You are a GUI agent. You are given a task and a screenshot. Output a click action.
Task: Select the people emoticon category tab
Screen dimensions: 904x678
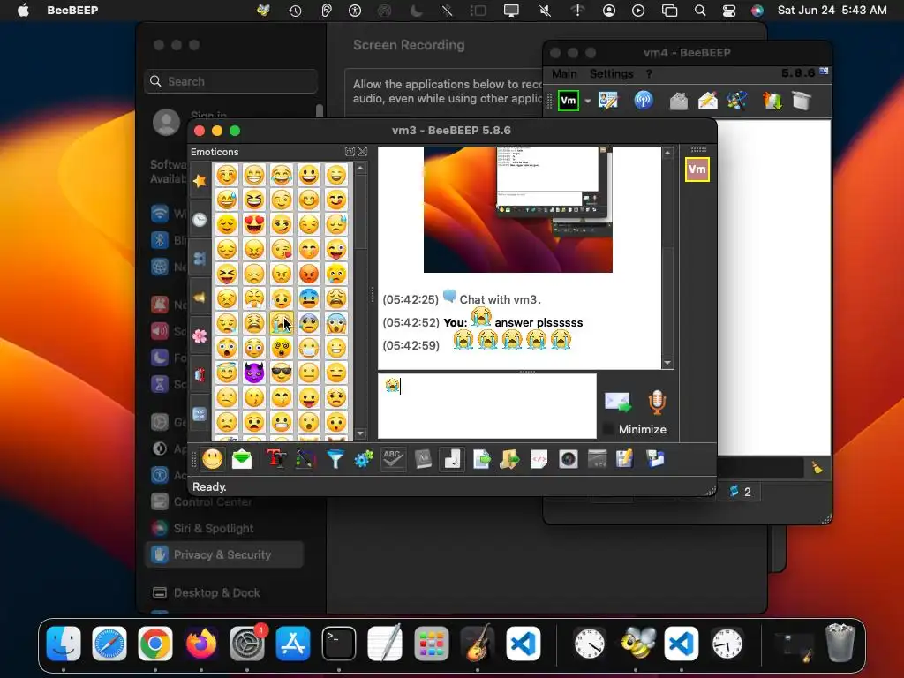(200, 259)
